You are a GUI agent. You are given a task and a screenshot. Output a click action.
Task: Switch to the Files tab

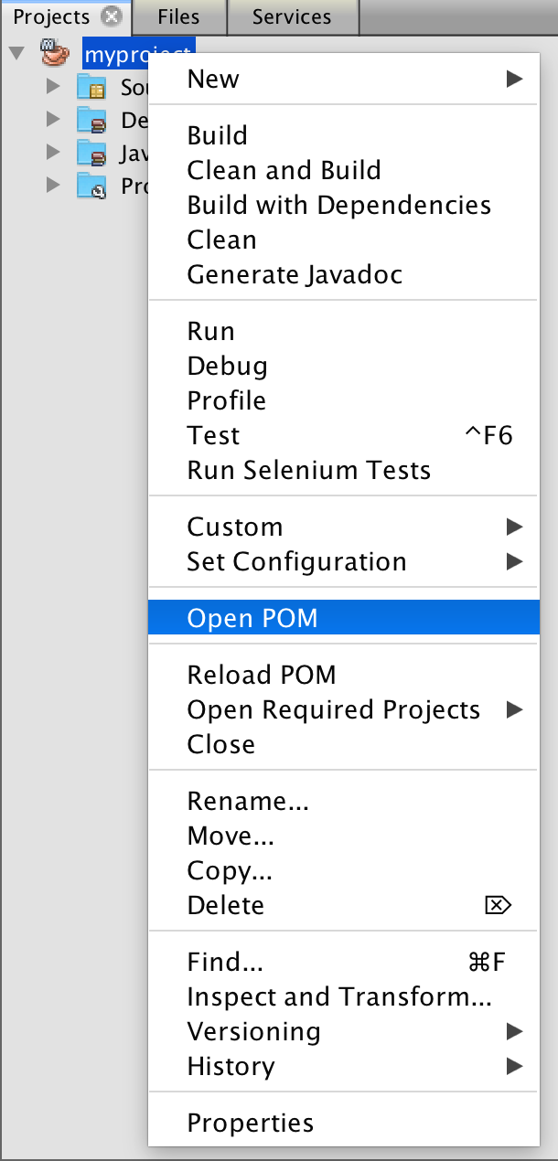pyautogui.click(x=178, y=16)
